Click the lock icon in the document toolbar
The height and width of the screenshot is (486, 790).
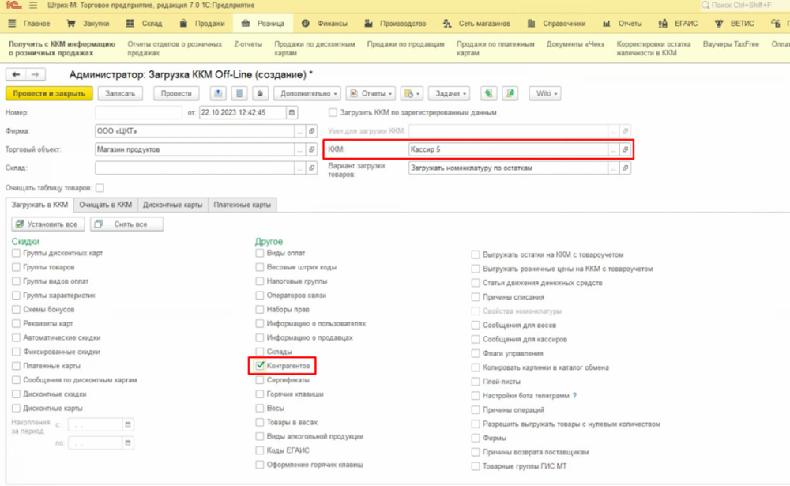(261, 93)
